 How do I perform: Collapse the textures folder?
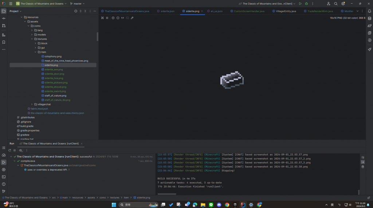32,39
